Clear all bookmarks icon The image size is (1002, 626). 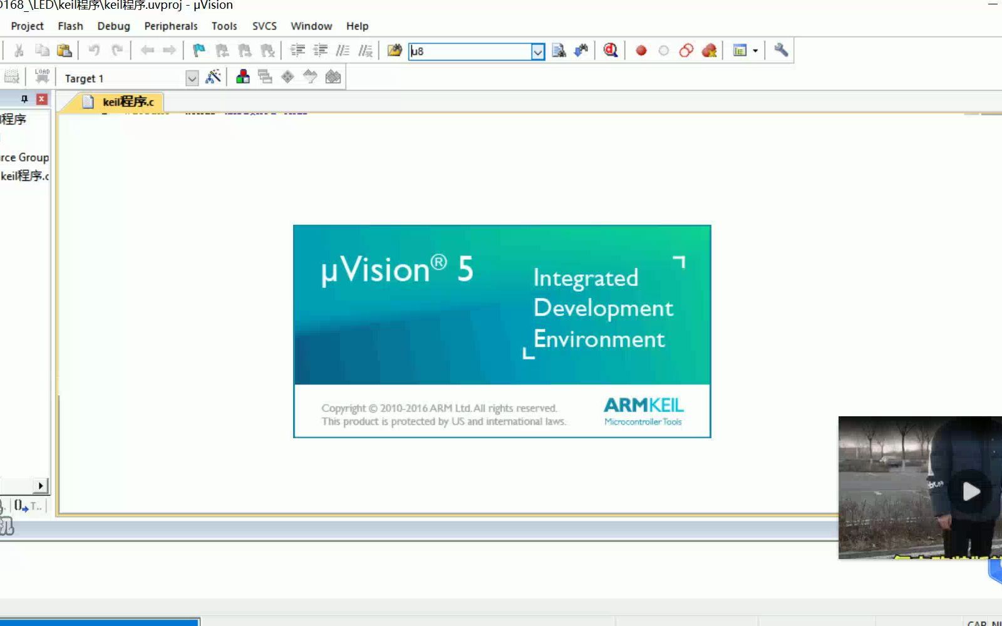(267, 51)
